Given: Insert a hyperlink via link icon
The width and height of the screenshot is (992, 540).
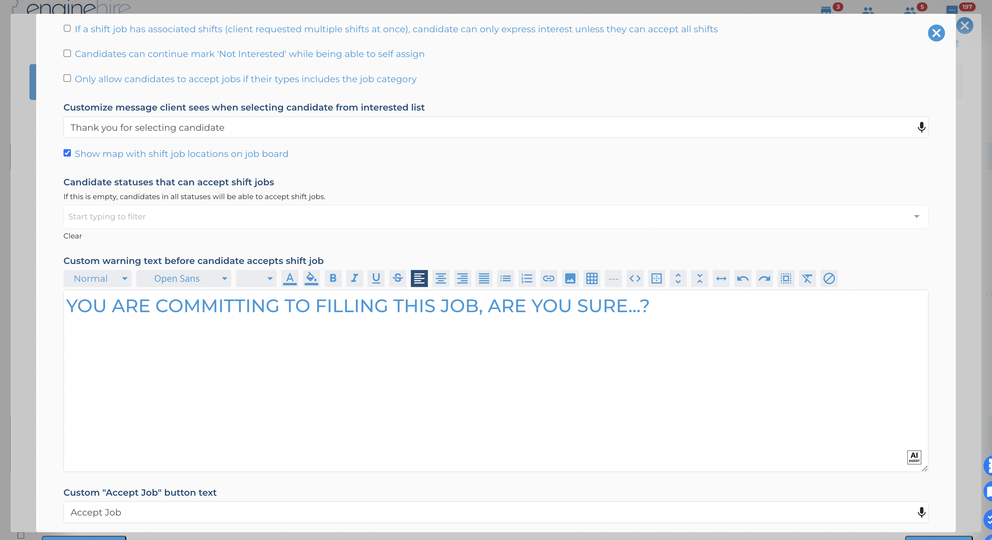Looking at the screenshot, I should [549, 278].
